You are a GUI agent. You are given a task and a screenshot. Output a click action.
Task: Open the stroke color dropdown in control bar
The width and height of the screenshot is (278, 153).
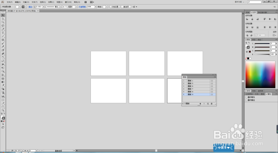pyautogui.click(x=26, y=7)
